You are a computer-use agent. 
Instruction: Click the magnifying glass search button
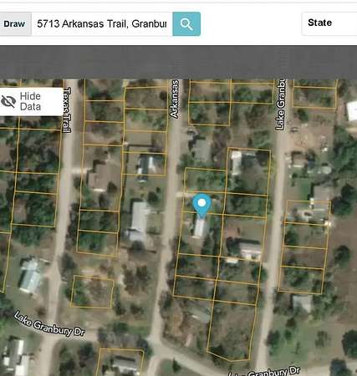click(186, 24)
